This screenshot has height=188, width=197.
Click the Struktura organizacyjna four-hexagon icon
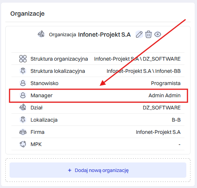click(23, 59)
